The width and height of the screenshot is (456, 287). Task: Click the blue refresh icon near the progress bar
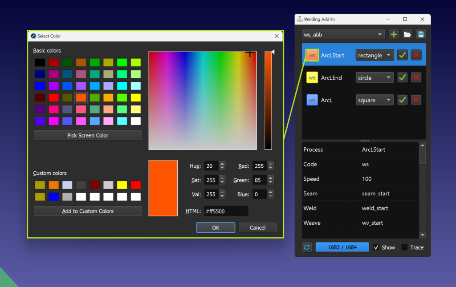point(306,247)
